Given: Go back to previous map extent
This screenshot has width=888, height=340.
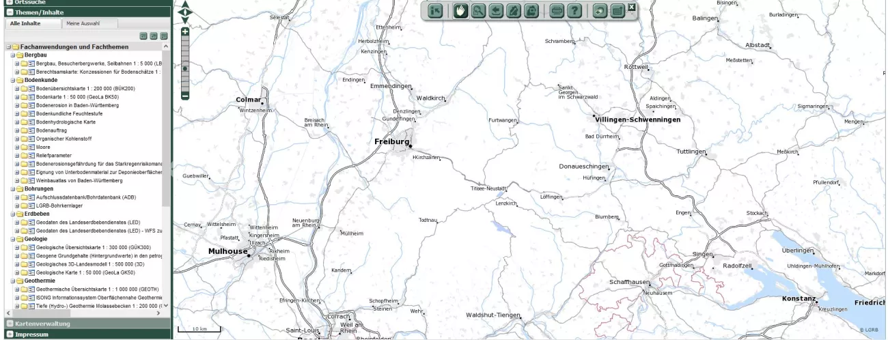Looking at the screenshot, I should [495, 11].
